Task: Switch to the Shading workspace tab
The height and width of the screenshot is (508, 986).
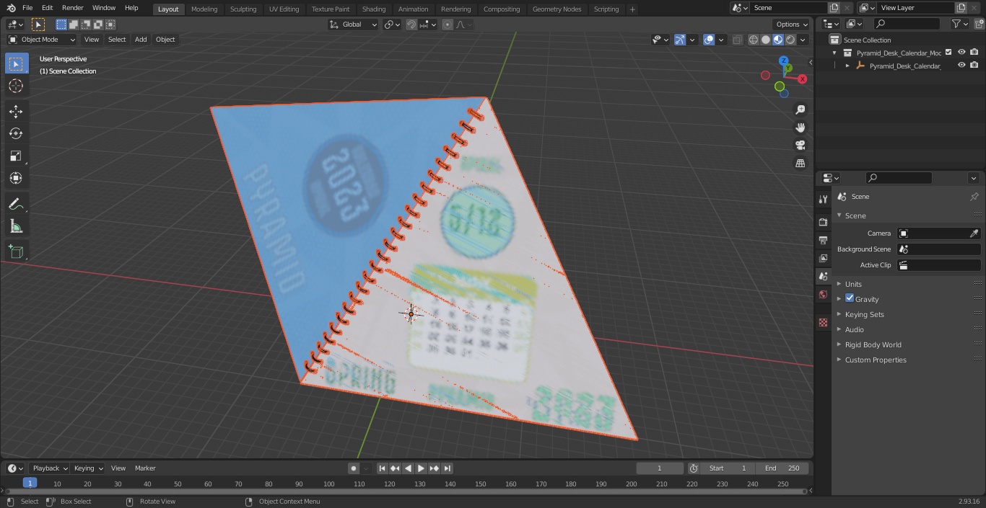Action: pos(374,9)
